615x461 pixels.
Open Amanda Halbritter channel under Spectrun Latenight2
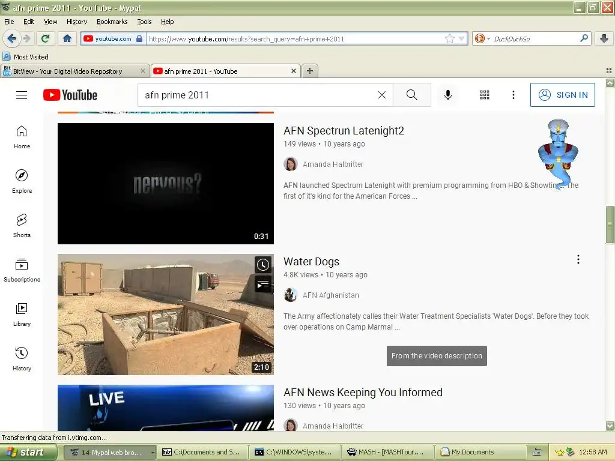pyautogui.click(x=333, y=164)
